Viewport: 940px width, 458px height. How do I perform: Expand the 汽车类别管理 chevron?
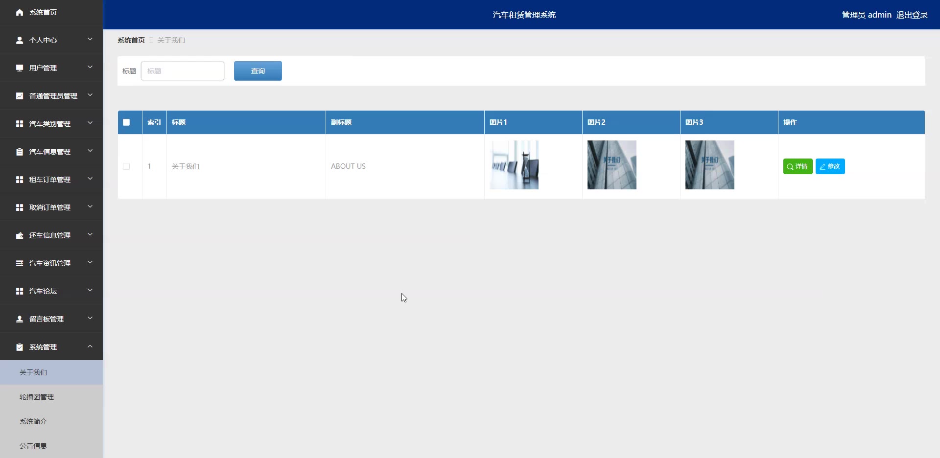(x=90, y=123)
